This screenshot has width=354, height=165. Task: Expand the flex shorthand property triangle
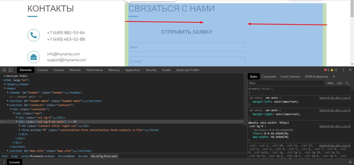[x=262, y=134]
